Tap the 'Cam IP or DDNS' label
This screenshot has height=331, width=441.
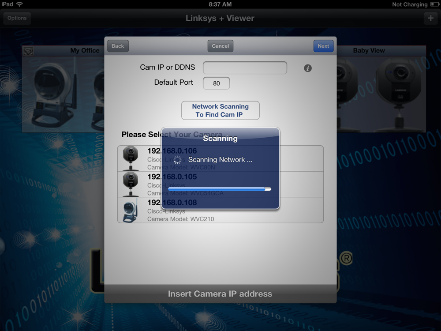pyautogui.click(x=167, y=67)
